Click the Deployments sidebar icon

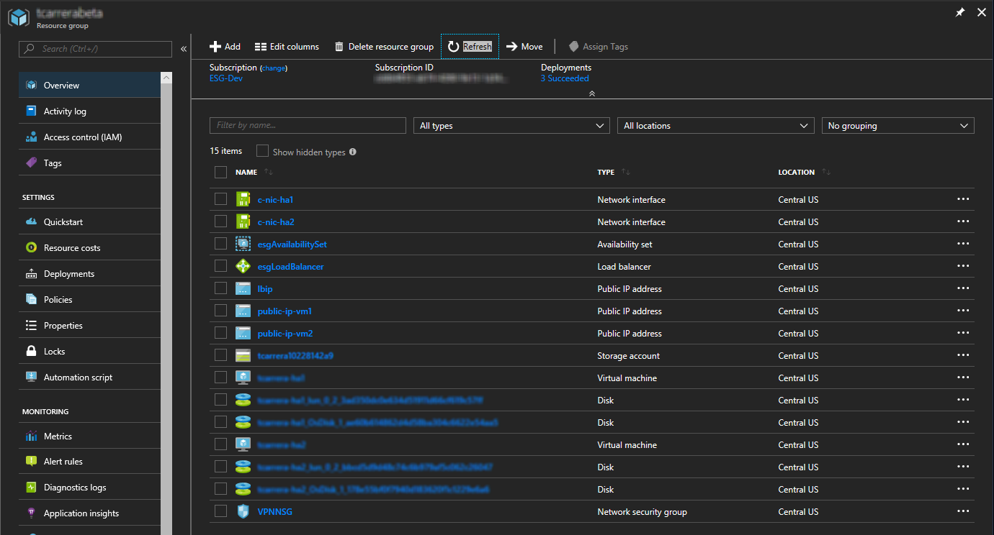point(31,274)
